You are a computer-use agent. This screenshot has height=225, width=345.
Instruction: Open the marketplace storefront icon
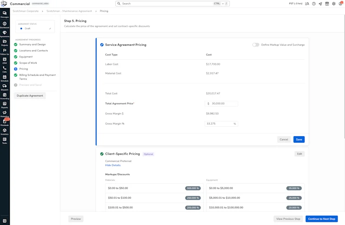click(327, 4)
